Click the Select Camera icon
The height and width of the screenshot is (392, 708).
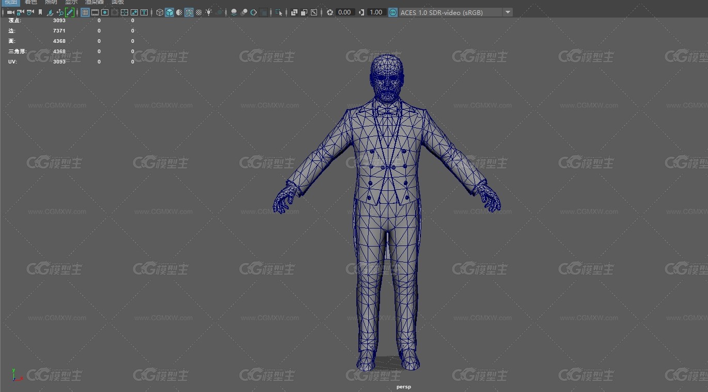pyautogui.click(x=10, y=12)
